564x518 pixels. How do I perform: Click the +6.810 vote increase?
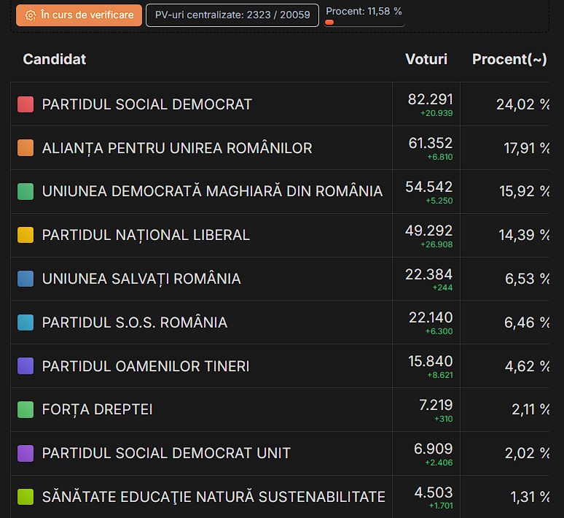click(439, 157)
